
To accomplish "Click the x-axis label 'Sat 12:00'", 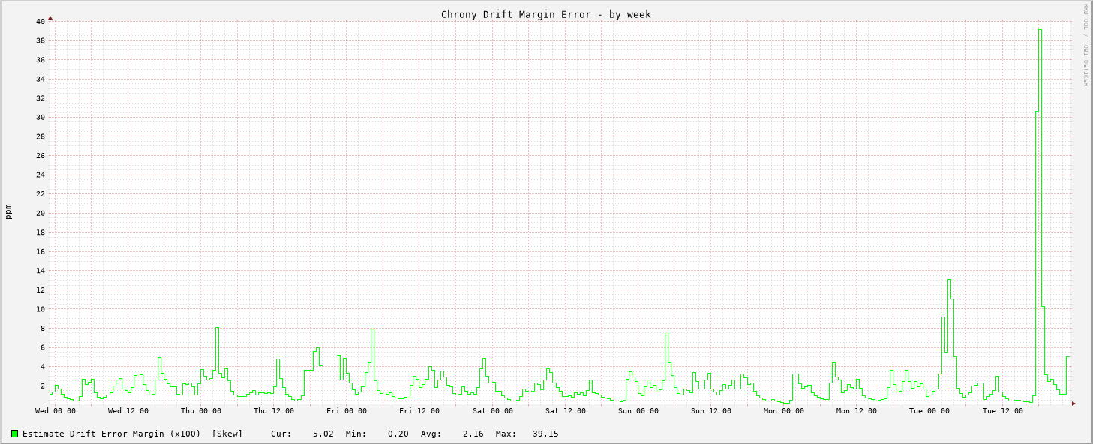I will click(x=565, y=410).
